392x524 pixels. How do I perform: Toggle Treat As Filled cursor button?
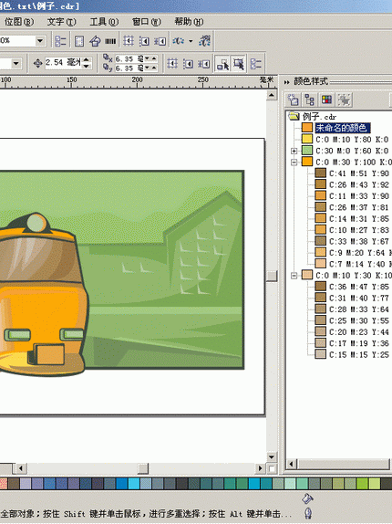pos(222,64)
